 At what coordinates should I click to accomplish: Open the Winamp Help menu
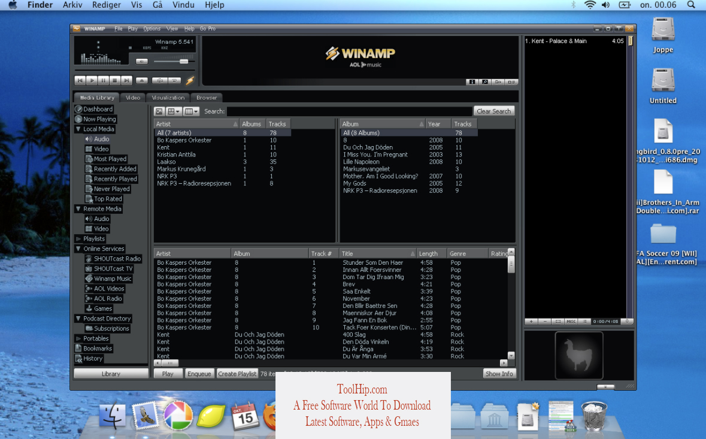189,28
